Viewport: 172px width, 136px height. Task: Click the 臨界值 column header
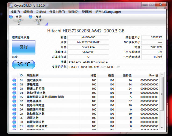(124, 75)
